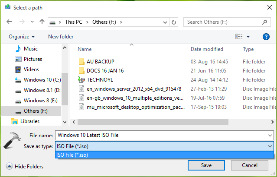Open the Organize menu

(x=22, y=37)
